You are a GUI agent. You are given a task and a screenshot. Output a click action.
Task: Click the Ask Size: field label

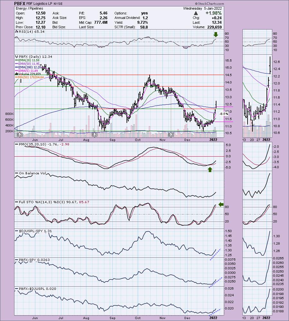tap(60, 18)
